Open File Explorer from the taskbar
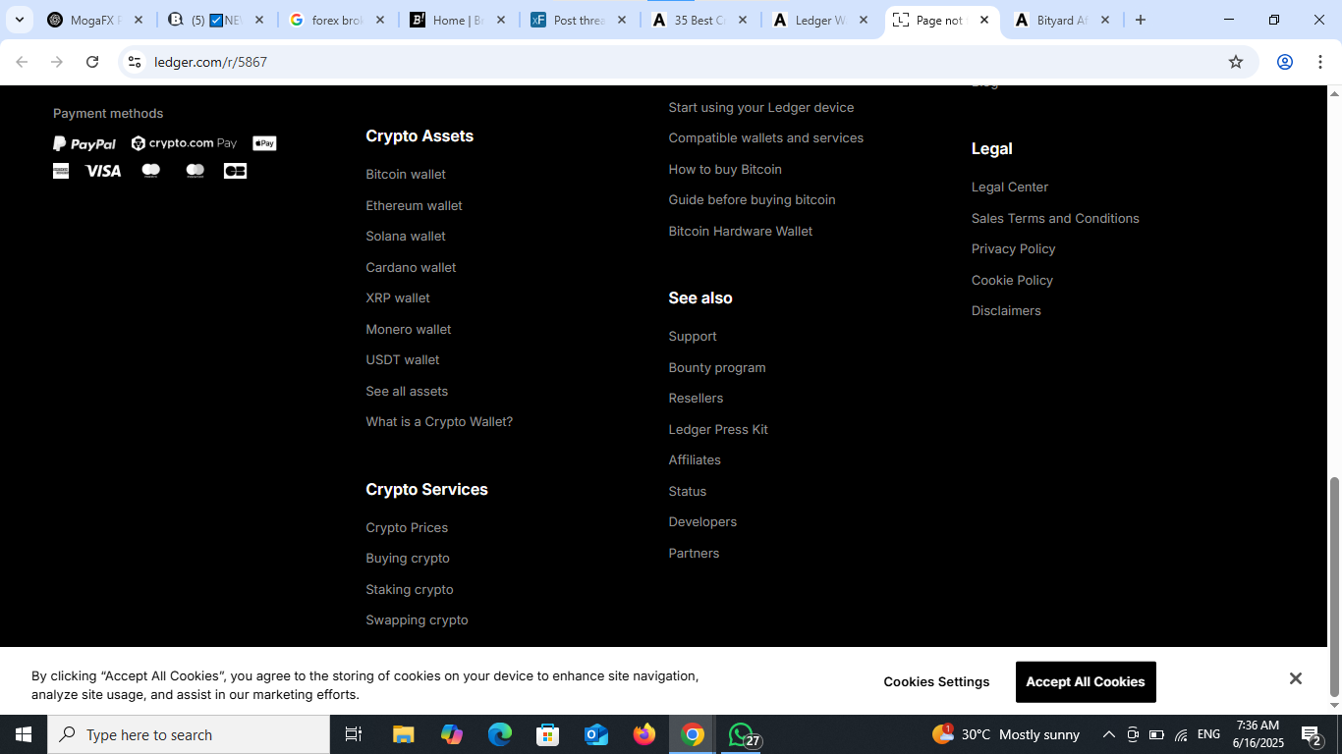 tap(403, 734)
